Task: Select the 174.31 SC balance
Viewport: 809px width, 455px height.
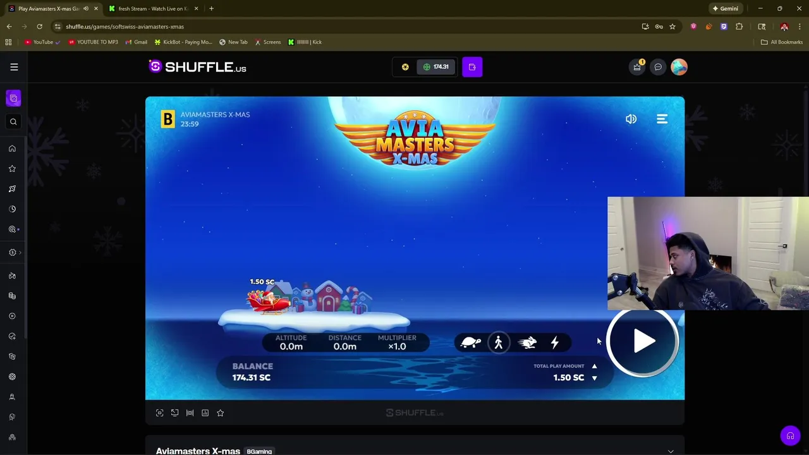Action: [435, 67]
